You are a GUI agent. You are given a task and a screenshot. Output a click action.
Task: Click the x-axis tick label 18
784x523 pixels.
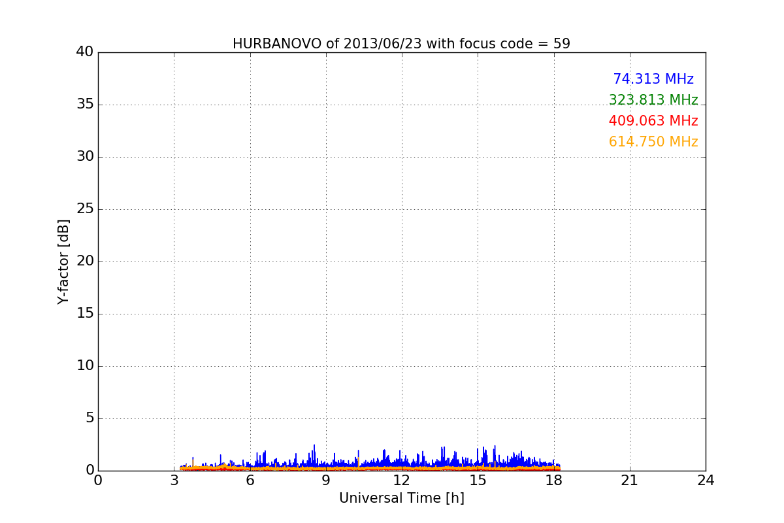click(554, 481)
